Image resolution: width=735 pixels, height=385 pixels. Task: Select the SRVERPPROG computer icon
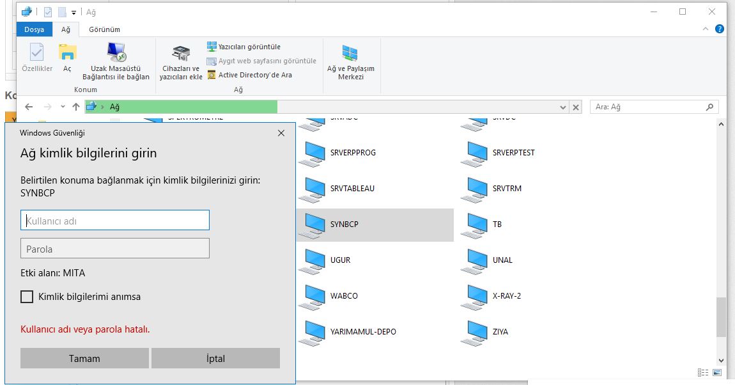[314, 153]
